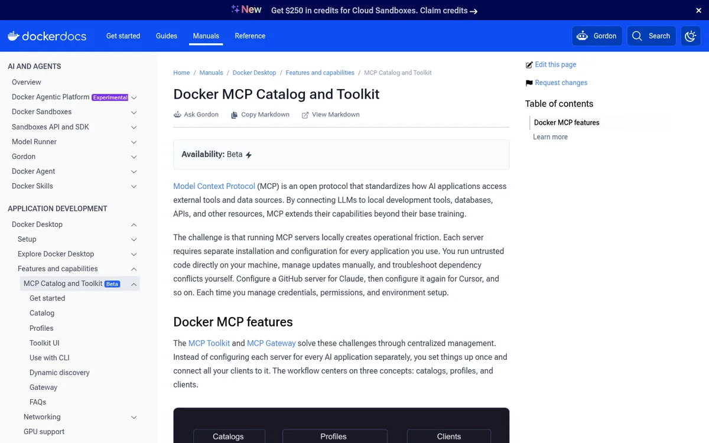
Task: Go to Docker Desktop breadcrumb link
Action: click(x=254, y=73)
